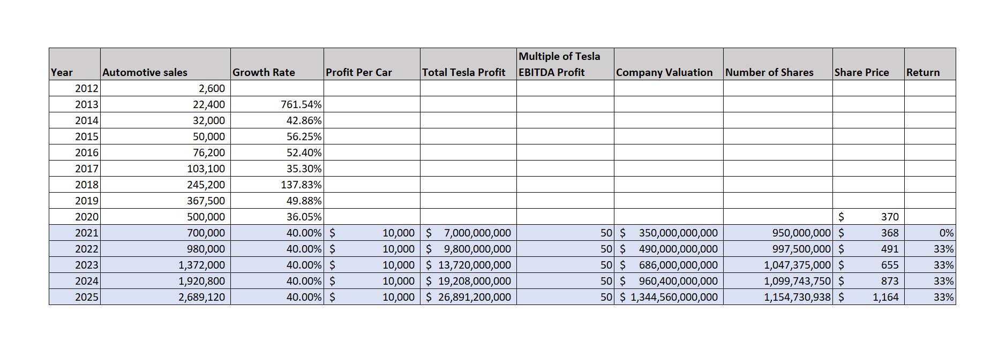Click growth rate 49.88%
The width and height of the screenshot is (991, 358).
tap(277, 201)
